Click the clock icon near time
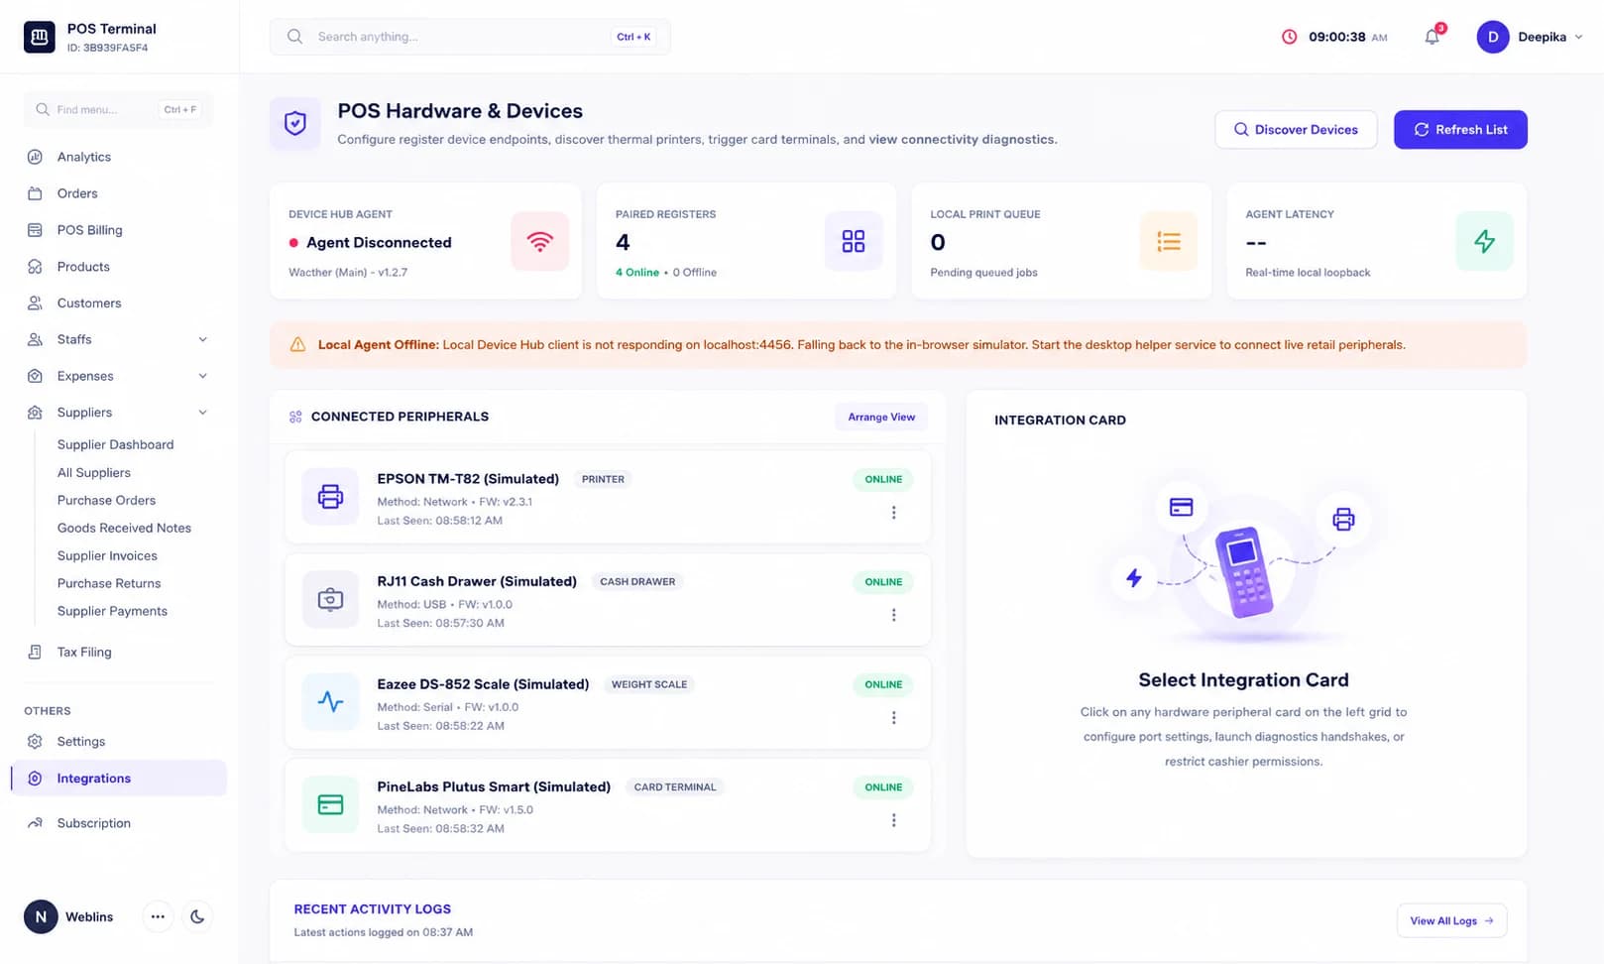1604x964 pixels. click(1289, 37)
